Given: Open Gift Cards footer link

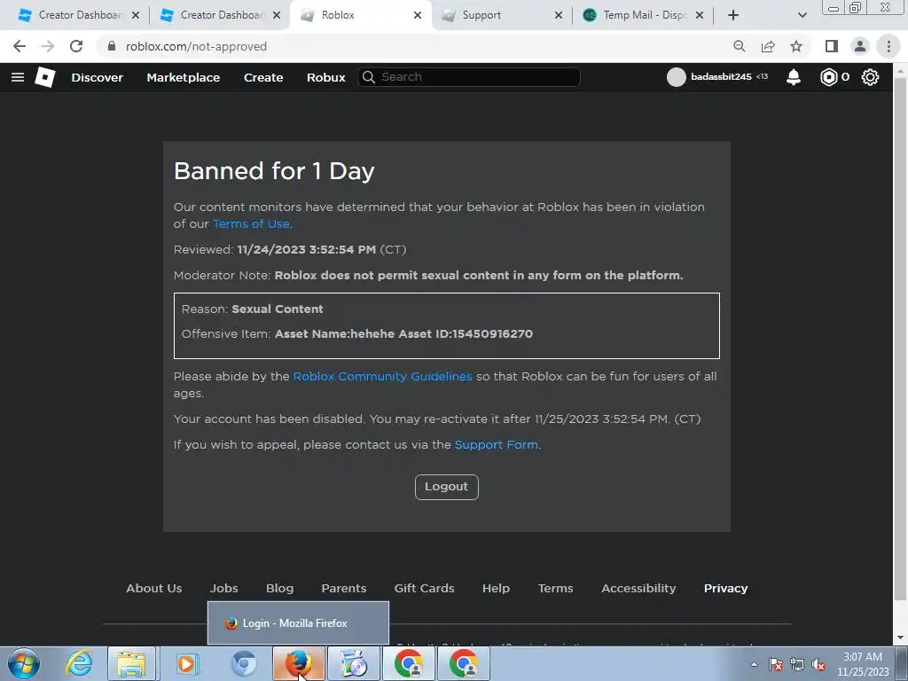Looking at the screenshot, I should click(424, 589).
